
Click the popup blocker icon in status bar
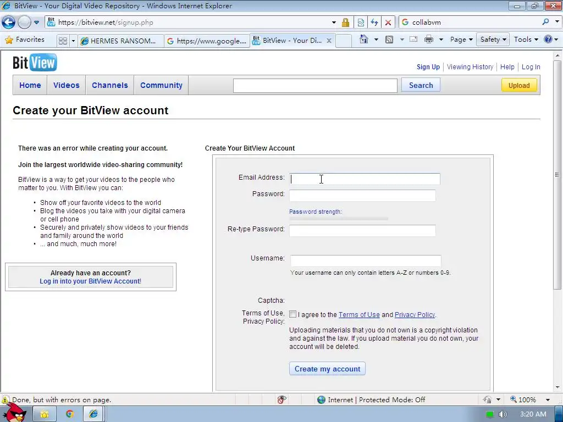click(x=282, y=399)
